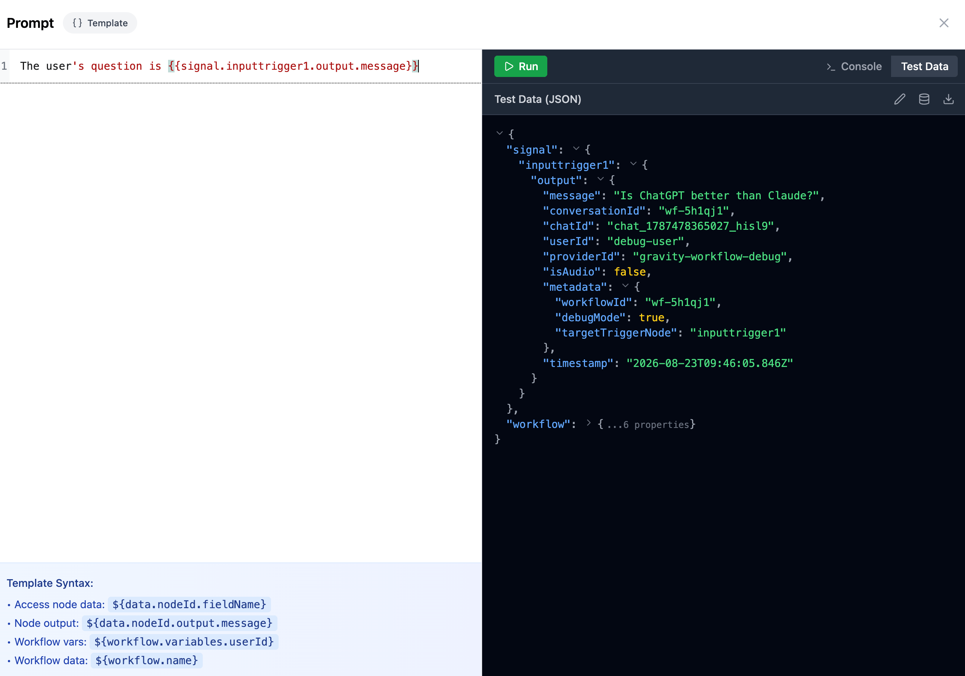
Task: Collapse the "inputtrigger1" node
Action: 633,164
